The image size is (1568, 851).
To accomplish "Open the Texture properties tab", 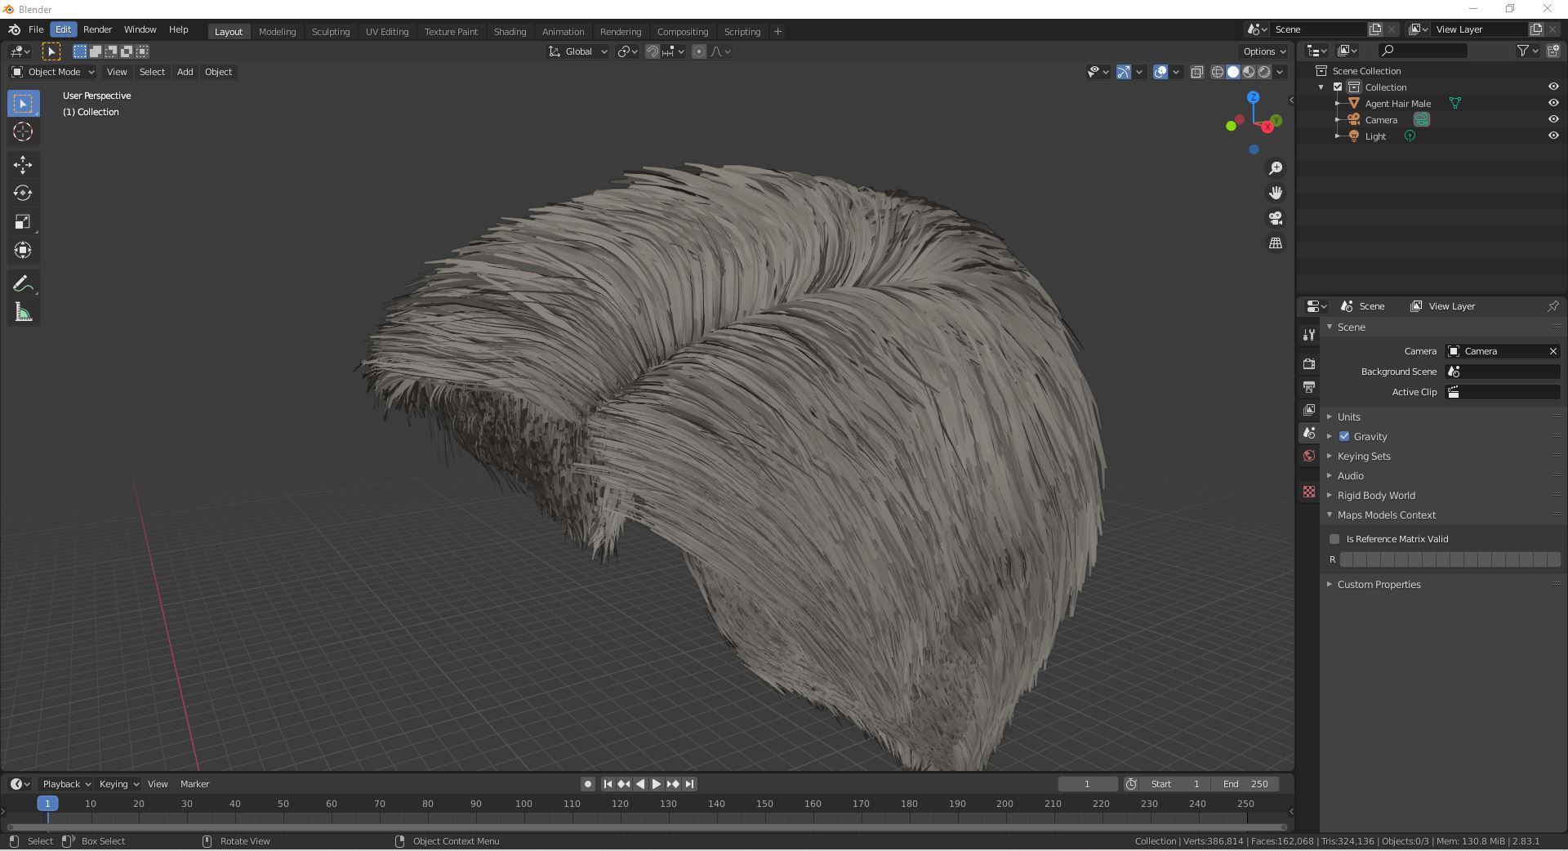I will [1309, 492].
